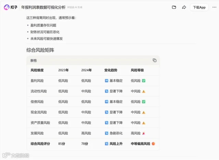Click arrow icon beside 基本稳定 in 偿债风险 row

pos(106,102)
